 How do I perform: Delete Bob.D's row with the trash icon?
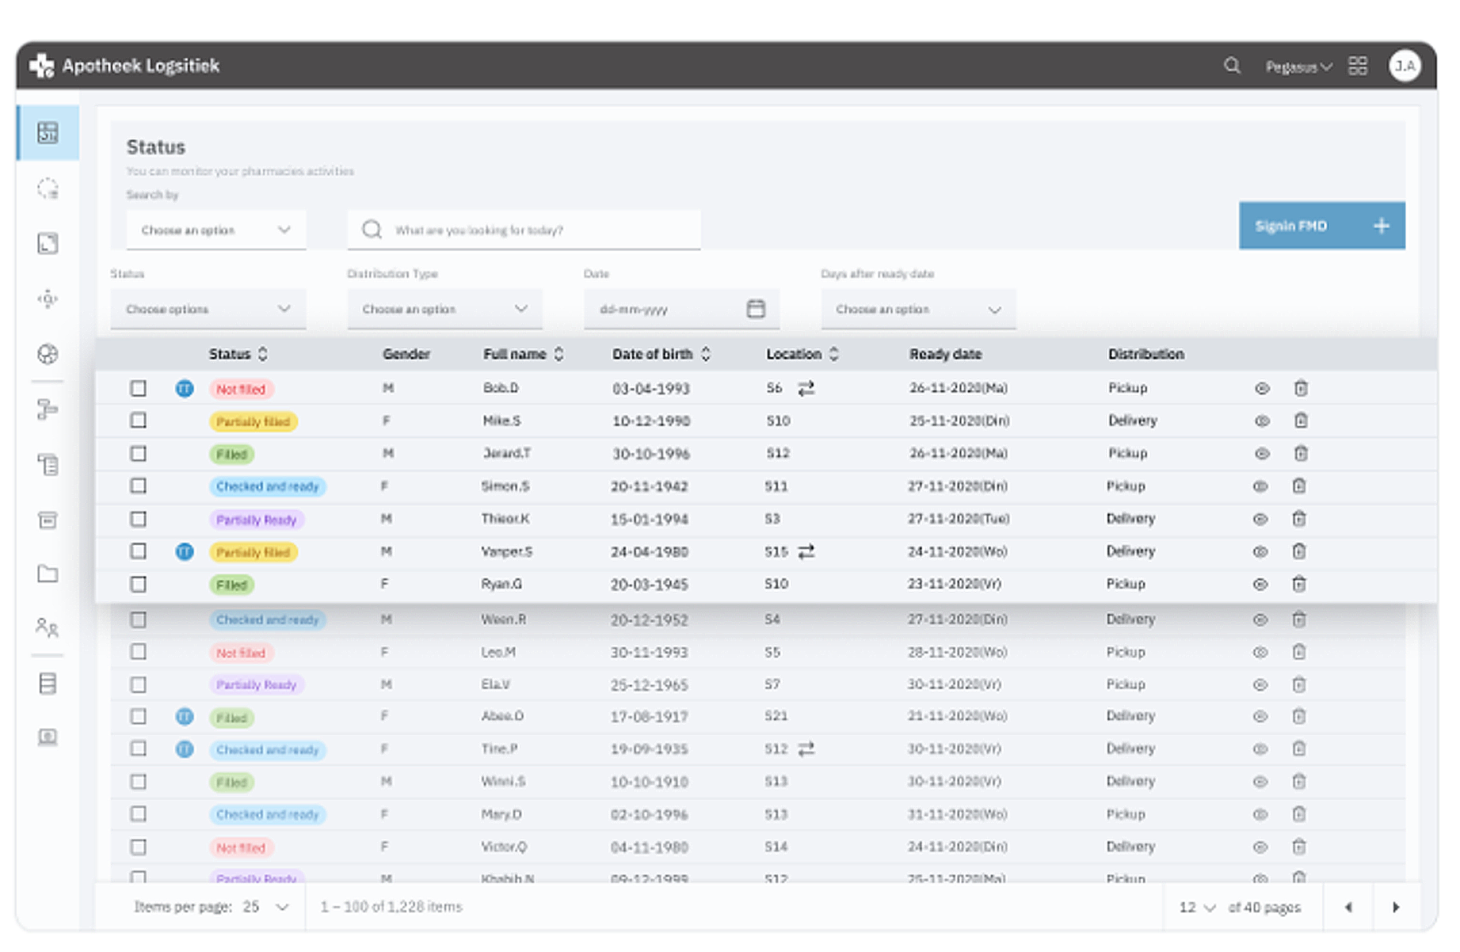1301,389
